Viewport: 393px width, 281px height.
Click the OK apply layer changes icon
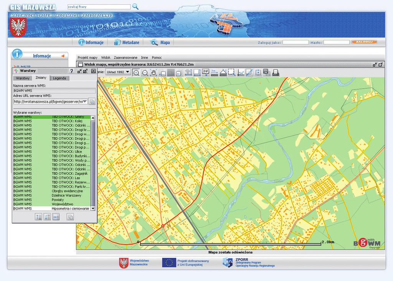coord(56,217)
